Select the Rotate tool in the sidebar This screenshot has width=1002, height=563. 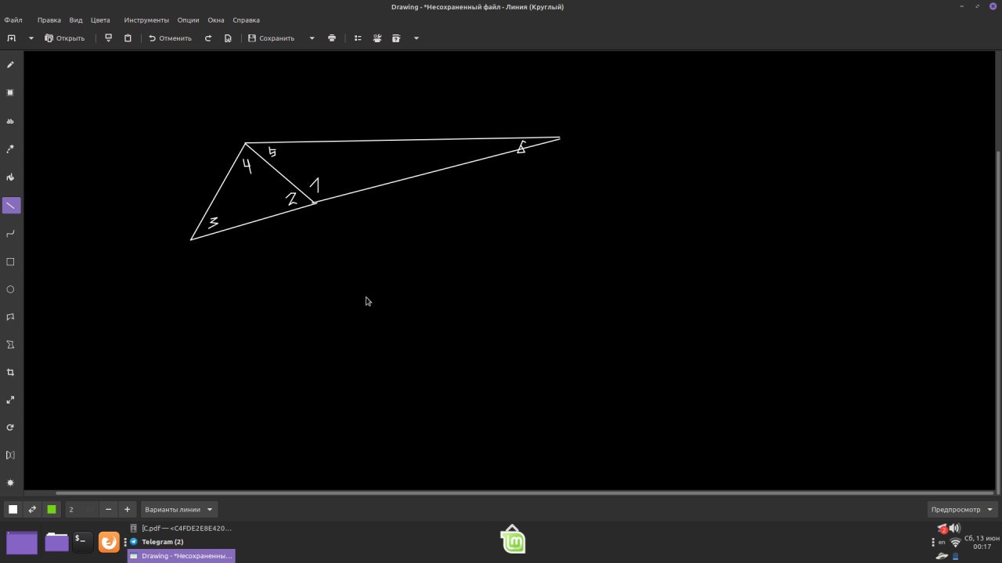click(x=11, y=428)
